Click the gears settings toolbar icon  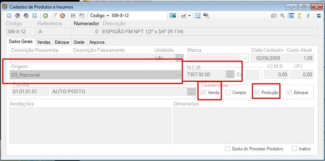point(282,16)
